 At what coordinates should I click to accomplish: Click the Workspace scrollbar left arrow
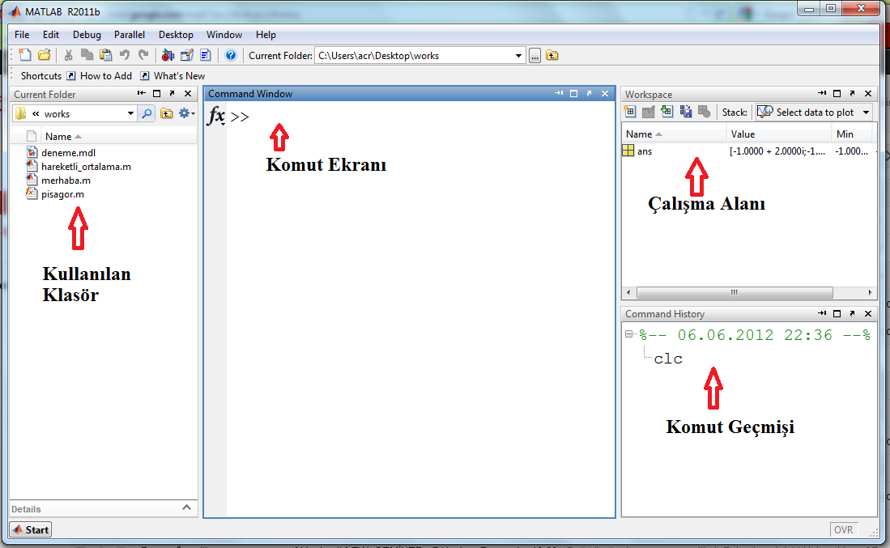628,293
